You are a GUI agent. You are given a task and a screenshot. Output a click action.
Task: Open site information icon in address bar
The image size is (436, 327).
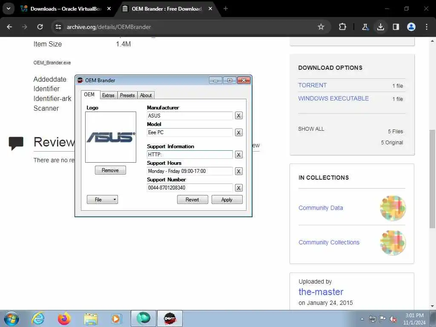coord(58,27)
